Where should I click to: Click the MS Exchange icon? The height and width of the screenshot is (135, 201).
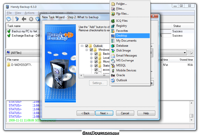[x=113, y=61]
